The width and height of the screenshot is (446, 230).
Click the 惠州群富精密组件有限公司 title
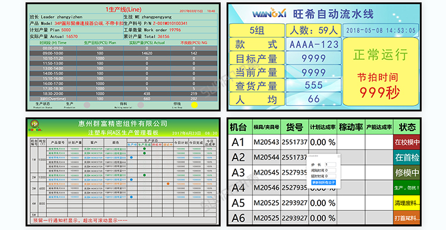[123, 124]
